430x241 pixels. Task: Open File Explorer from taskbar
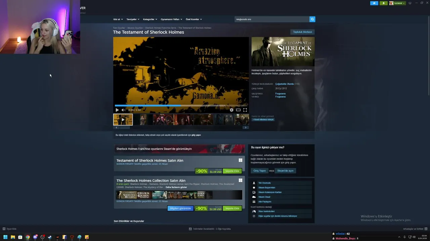(13, 237)
